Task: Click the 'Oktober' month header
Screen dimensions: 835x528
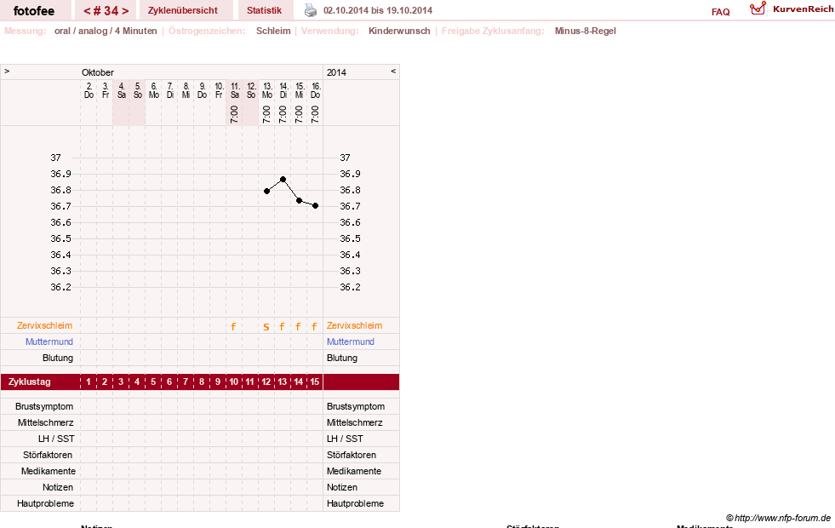Action: click(97, 72)
